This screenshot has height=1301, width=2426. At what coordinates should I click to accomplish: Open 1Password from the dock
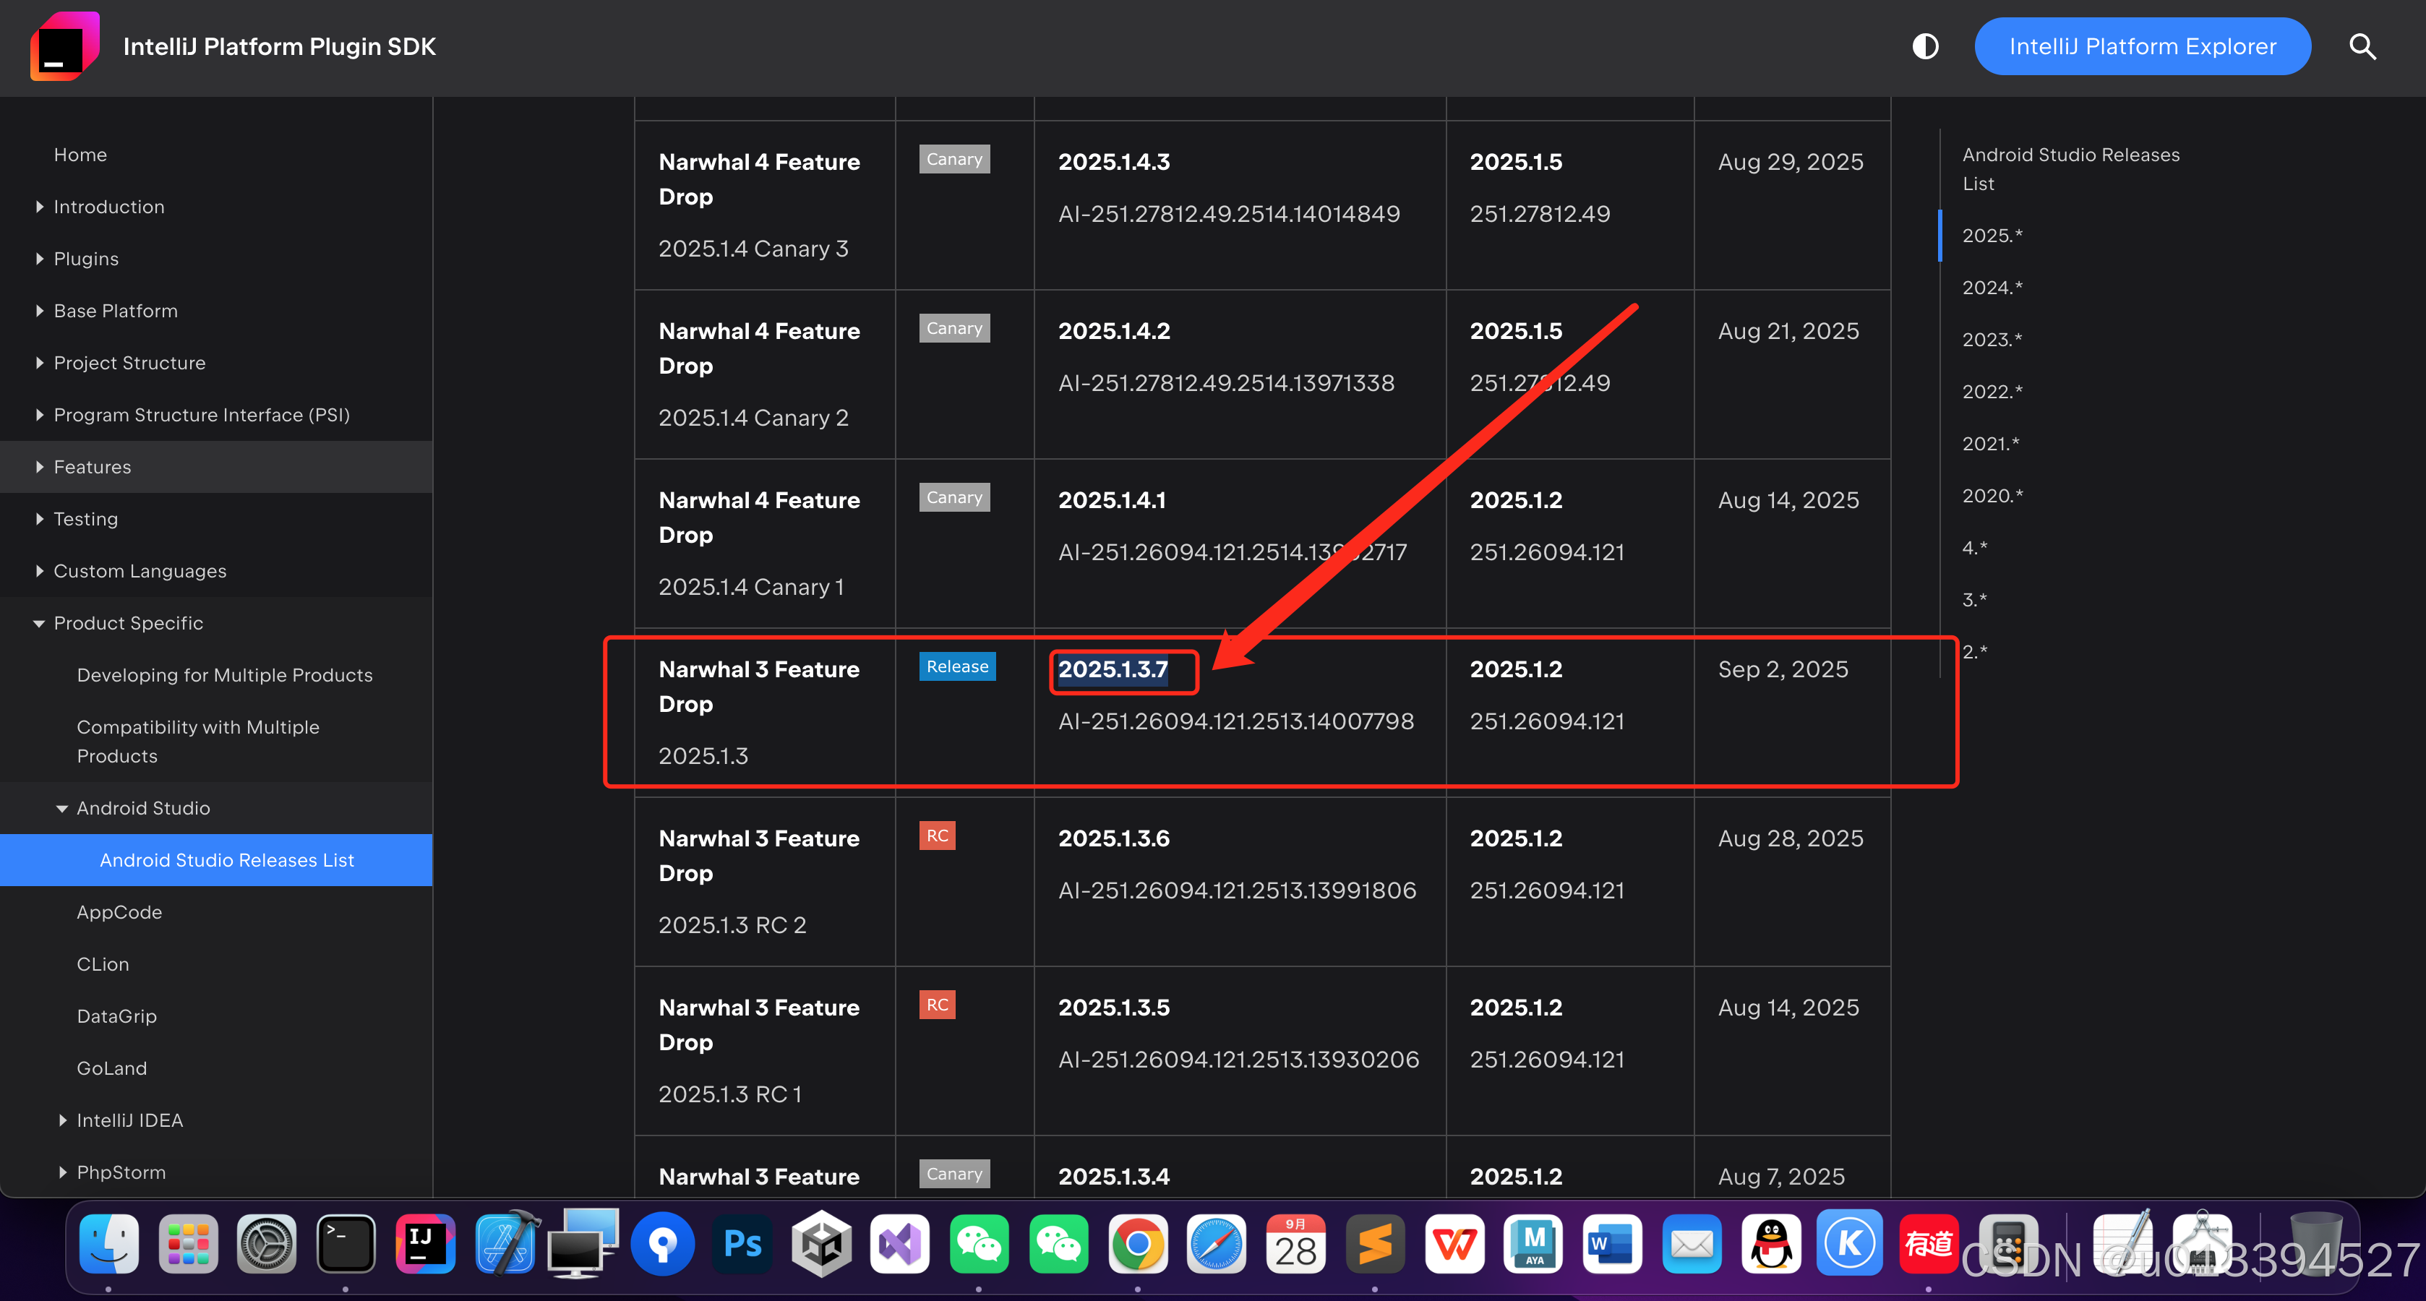pyautogui.click(x=663, y=1244)
